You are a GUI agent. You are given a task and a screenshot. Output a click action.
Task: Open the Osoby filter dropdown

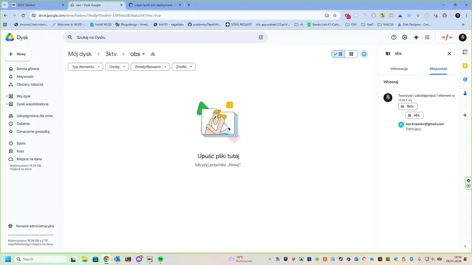[x=117, y=67]
